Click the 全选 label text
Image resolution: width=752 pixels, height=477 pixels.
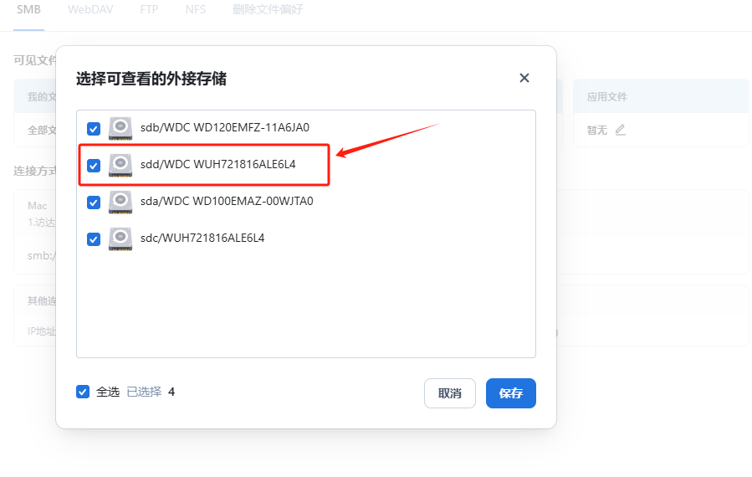coord(108,392)
